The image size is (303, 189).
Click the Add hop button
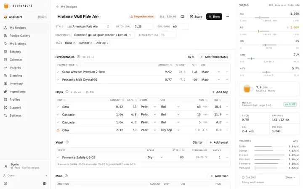pyautogui.click(x=220, y=92)
